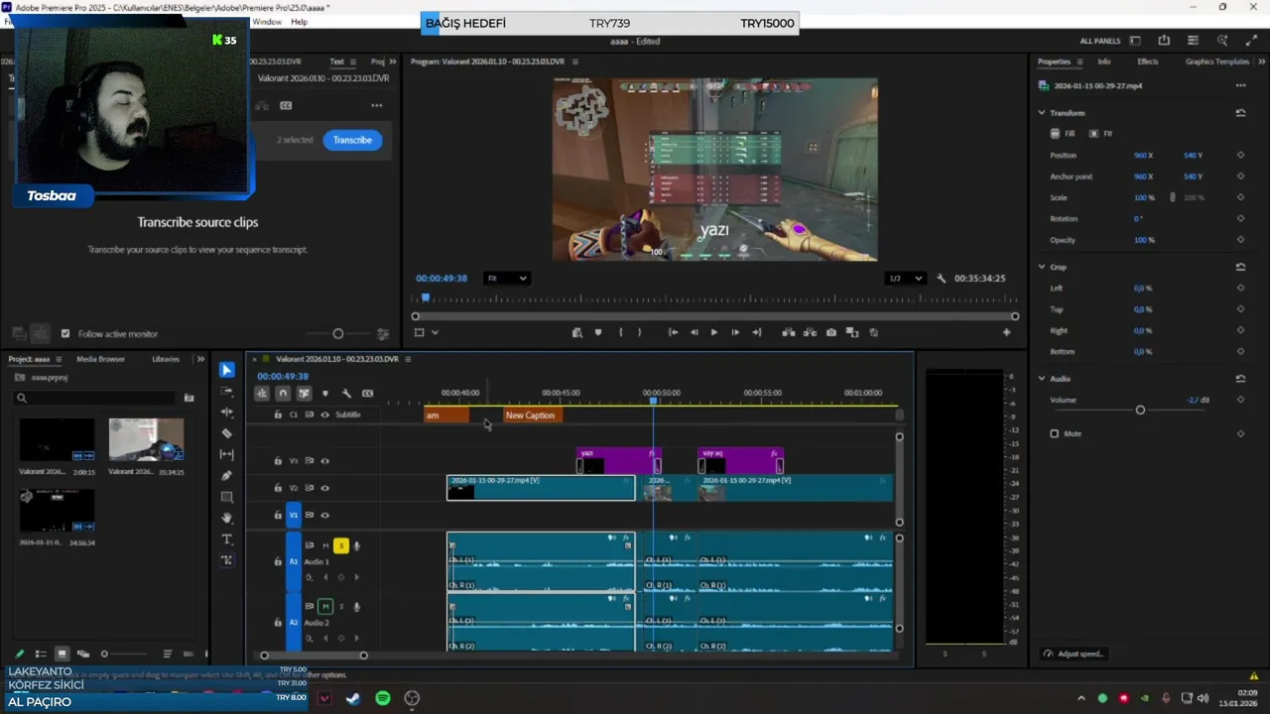Open the Program monitor button editor plus

1006,332
